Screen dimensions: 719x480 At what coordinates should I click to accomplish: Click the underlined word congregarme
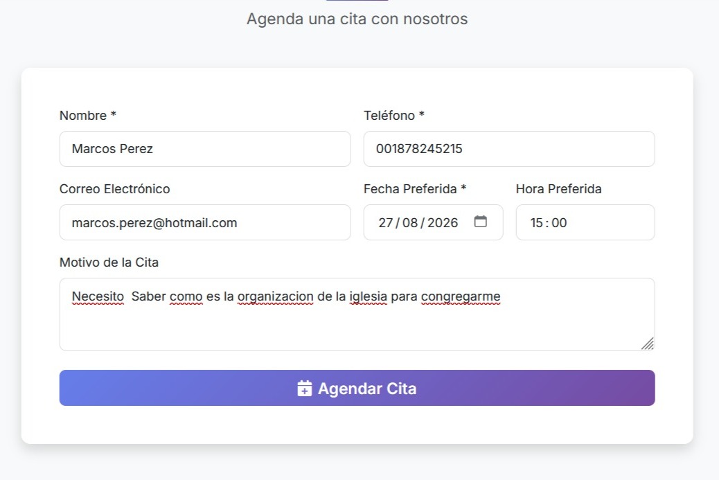pos(461,296)
